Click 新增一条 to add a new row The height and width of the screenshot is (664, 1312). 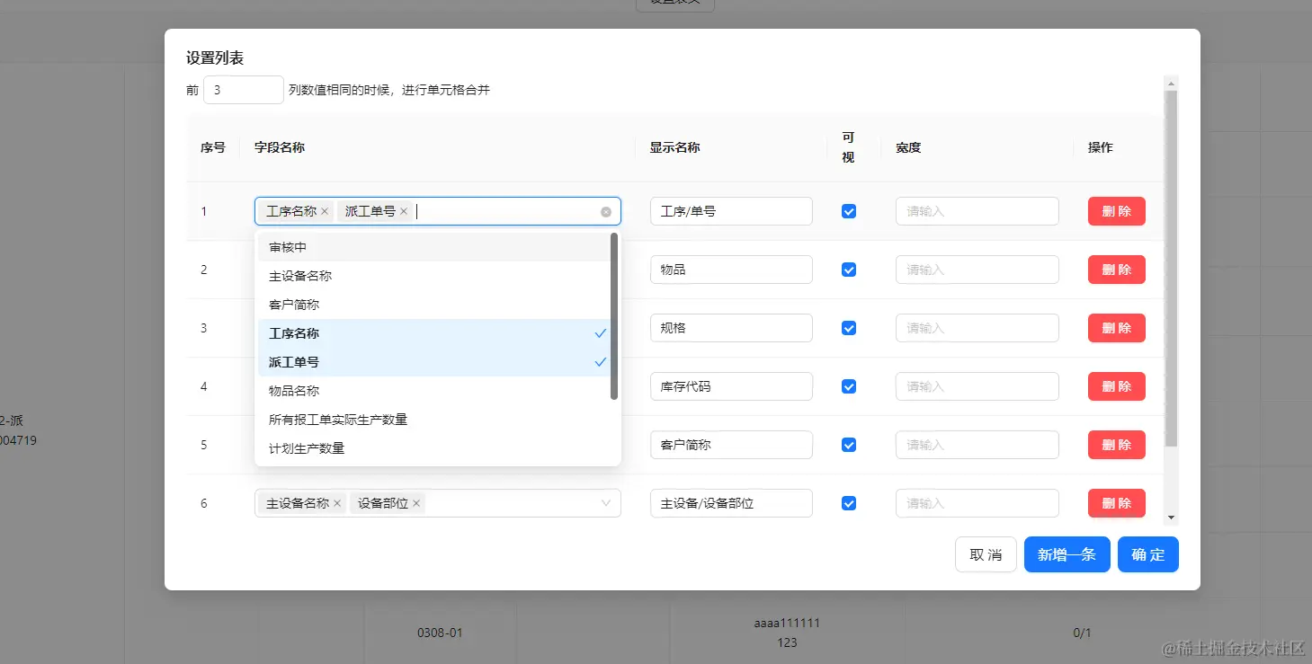click(x=1067, y=554)
